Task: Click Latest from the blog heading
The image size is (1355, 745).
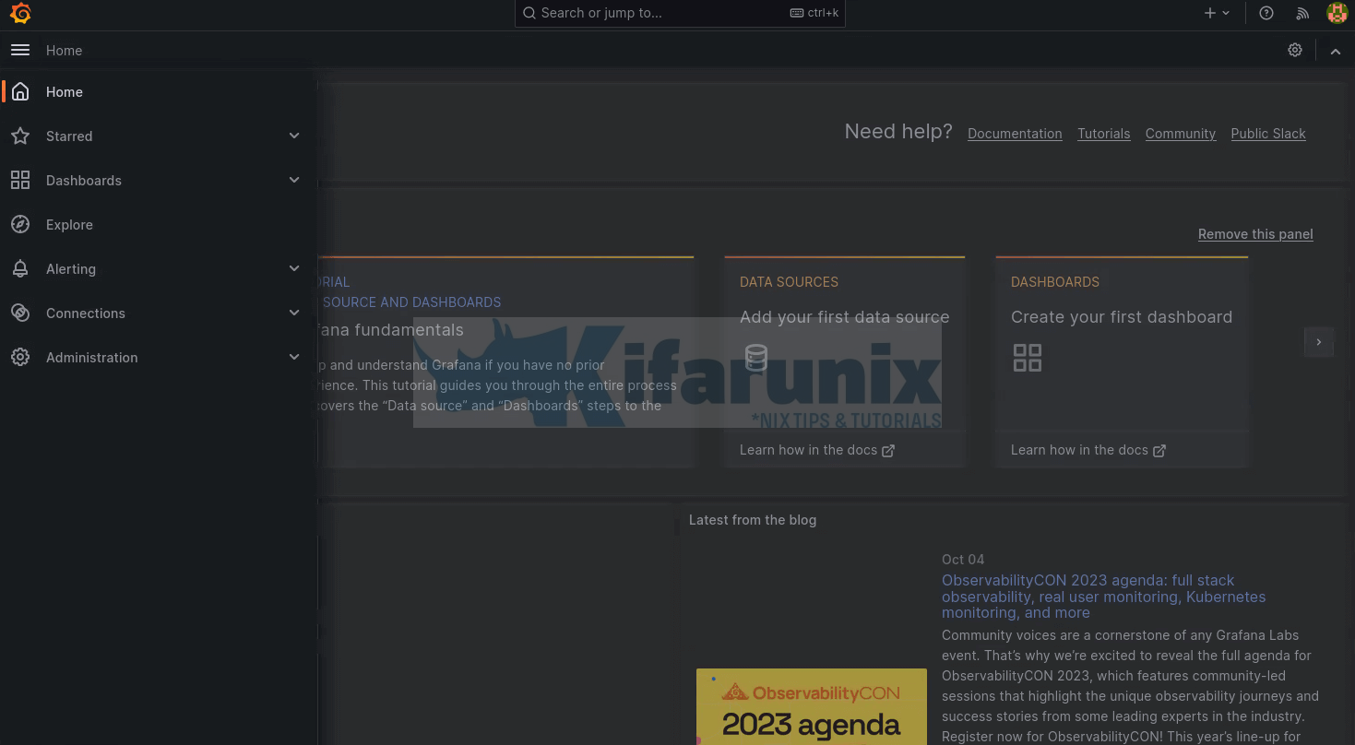Action: click(x=753, y=520)
